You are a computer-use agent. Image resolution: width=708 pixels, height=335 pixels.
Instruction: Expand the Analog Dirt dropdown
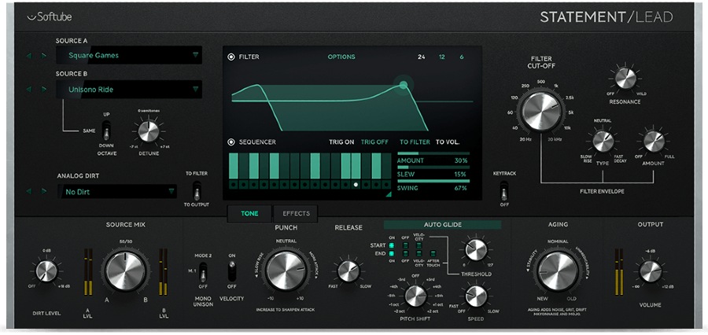[120, 191]
